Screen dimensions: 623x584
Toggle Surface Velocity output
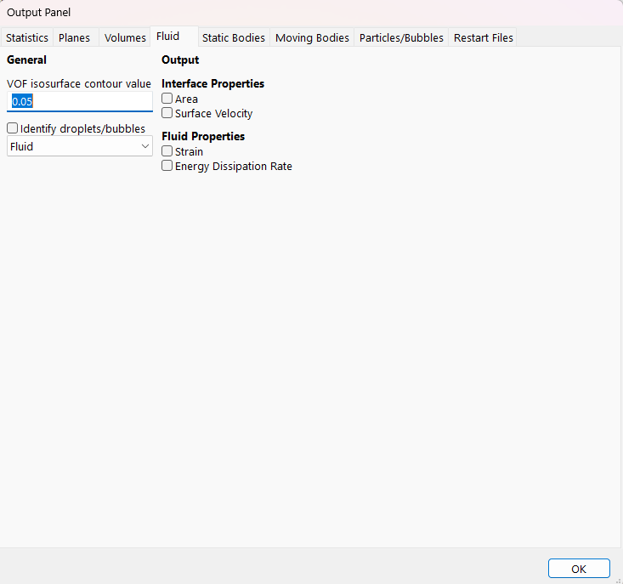tap(167, 114)
